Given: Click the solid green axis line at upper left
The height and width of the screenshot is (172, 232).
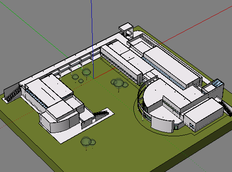Looking at the screenshot, I should pos(34,29).
